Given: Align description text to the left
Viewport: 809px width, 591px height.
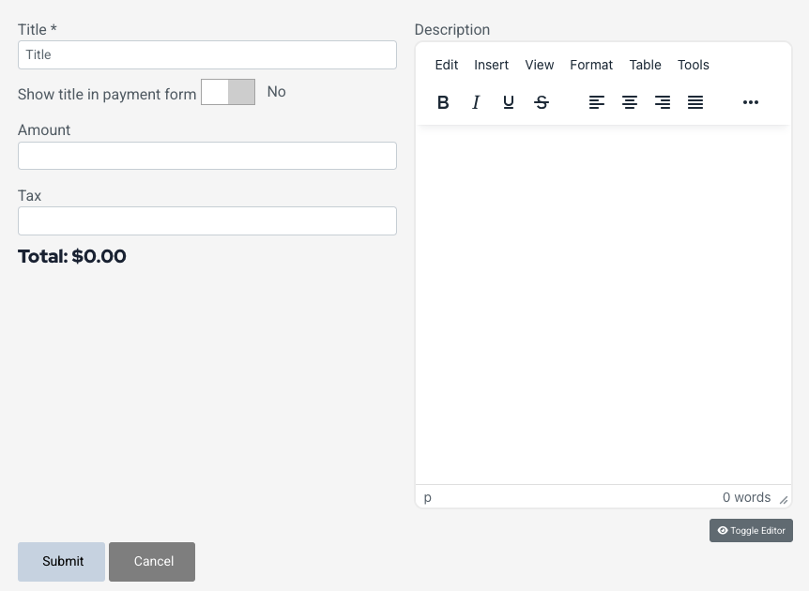Looking at the screenshot, I should [597, 102].
